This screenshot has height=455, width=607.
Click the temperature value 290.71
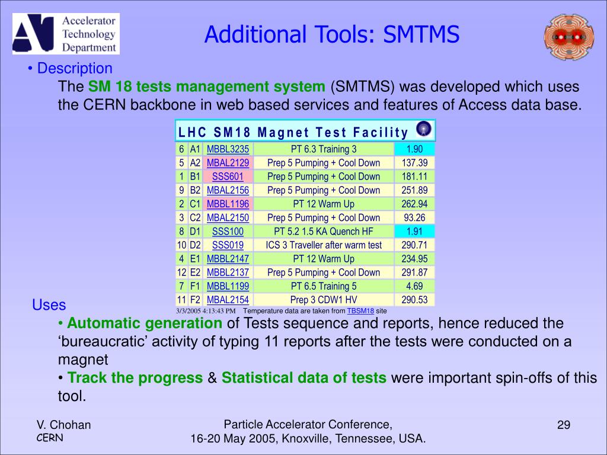(414, 245)
